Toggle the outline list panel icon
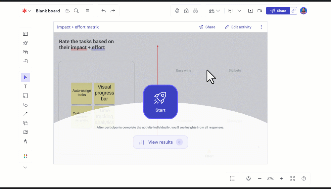Image resolution: width=331 pixels, height=189 pixels. pos(233,178)
